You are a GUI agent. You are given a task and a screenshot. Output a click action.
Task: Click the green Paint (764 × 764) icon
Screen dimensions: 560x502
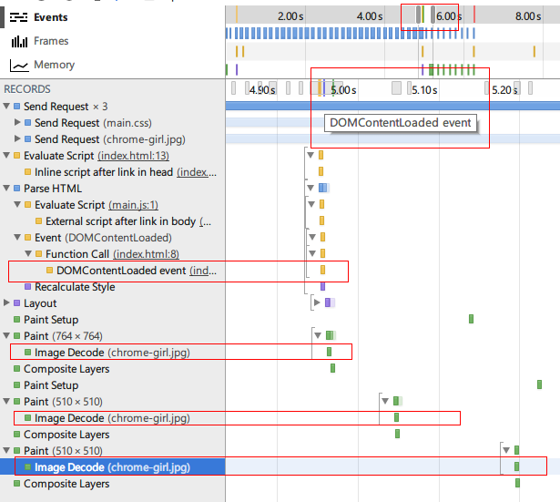click(16, 336)
